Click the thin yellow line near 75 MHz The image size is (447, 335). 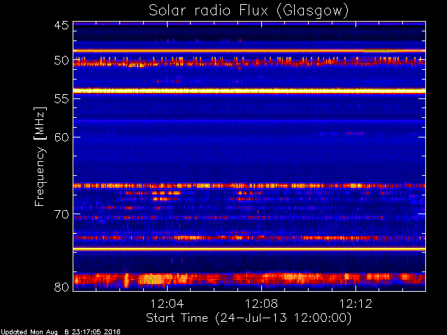[249, 249]
